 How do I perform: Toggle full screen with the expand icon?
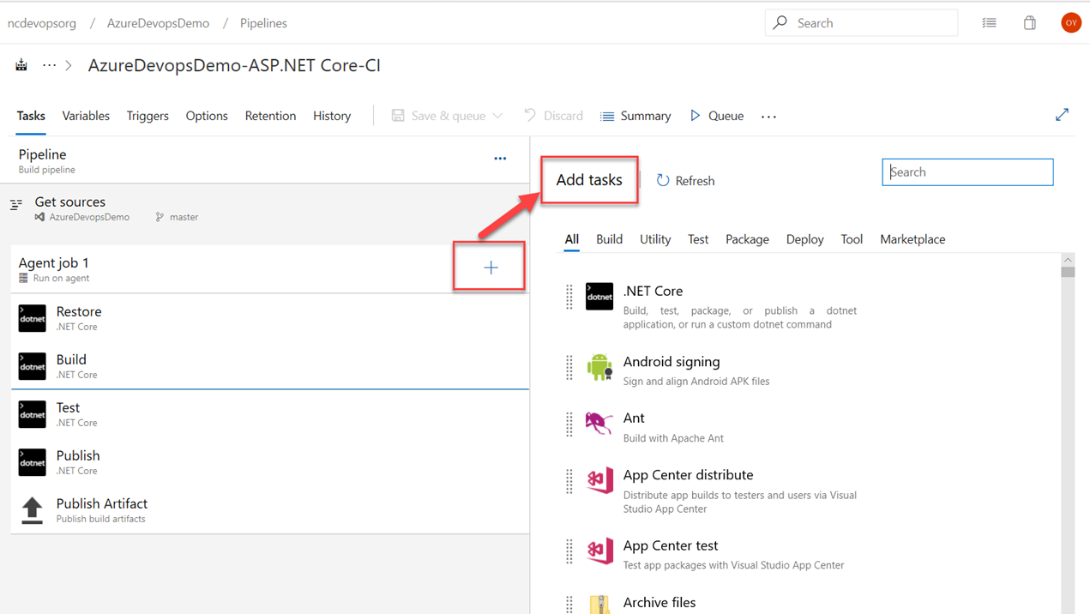click(x=1062, y=115)
